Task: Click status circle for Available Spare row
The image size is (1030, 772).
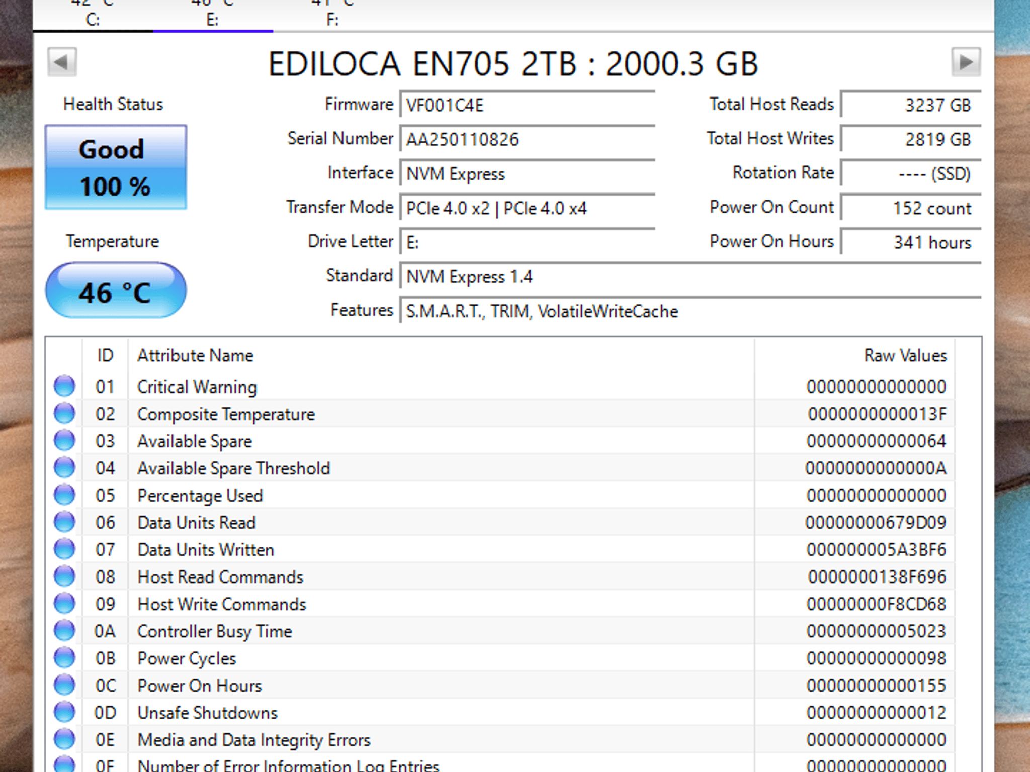Action: point(64,440)
